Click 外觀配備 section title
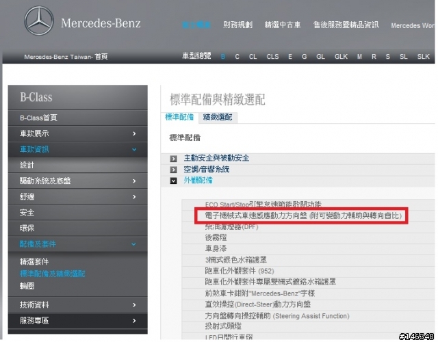The width and height of the screenshot is (438, 342). pos(198,181)
